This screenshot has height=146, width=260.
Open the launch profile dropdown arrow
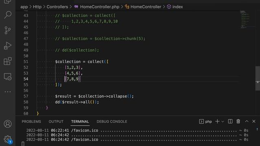click(x=223, y=122)
